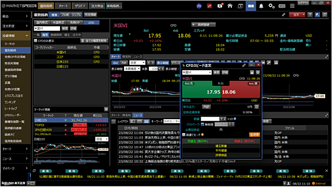Click the help question mark icon
Image resolution: width=332 pixels, height=187 pixels.
[x=310, y=15]
